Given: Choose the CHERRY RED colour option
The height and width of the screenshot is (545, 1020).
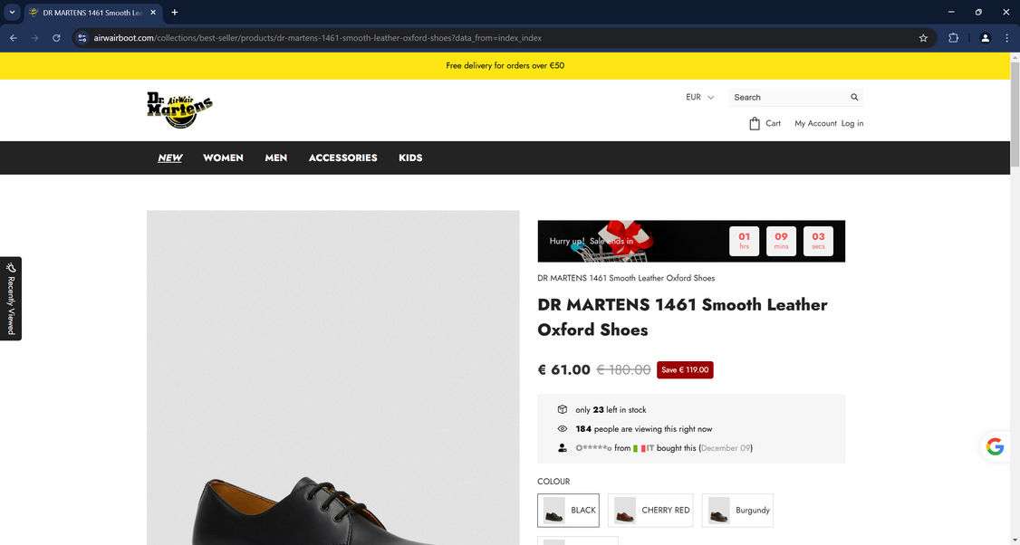Looking at the screenshot, I should (x=650, y=510).
